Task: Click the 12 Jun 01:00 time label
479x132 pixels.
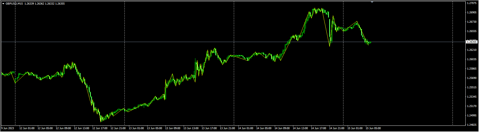Action: point(27,128)
